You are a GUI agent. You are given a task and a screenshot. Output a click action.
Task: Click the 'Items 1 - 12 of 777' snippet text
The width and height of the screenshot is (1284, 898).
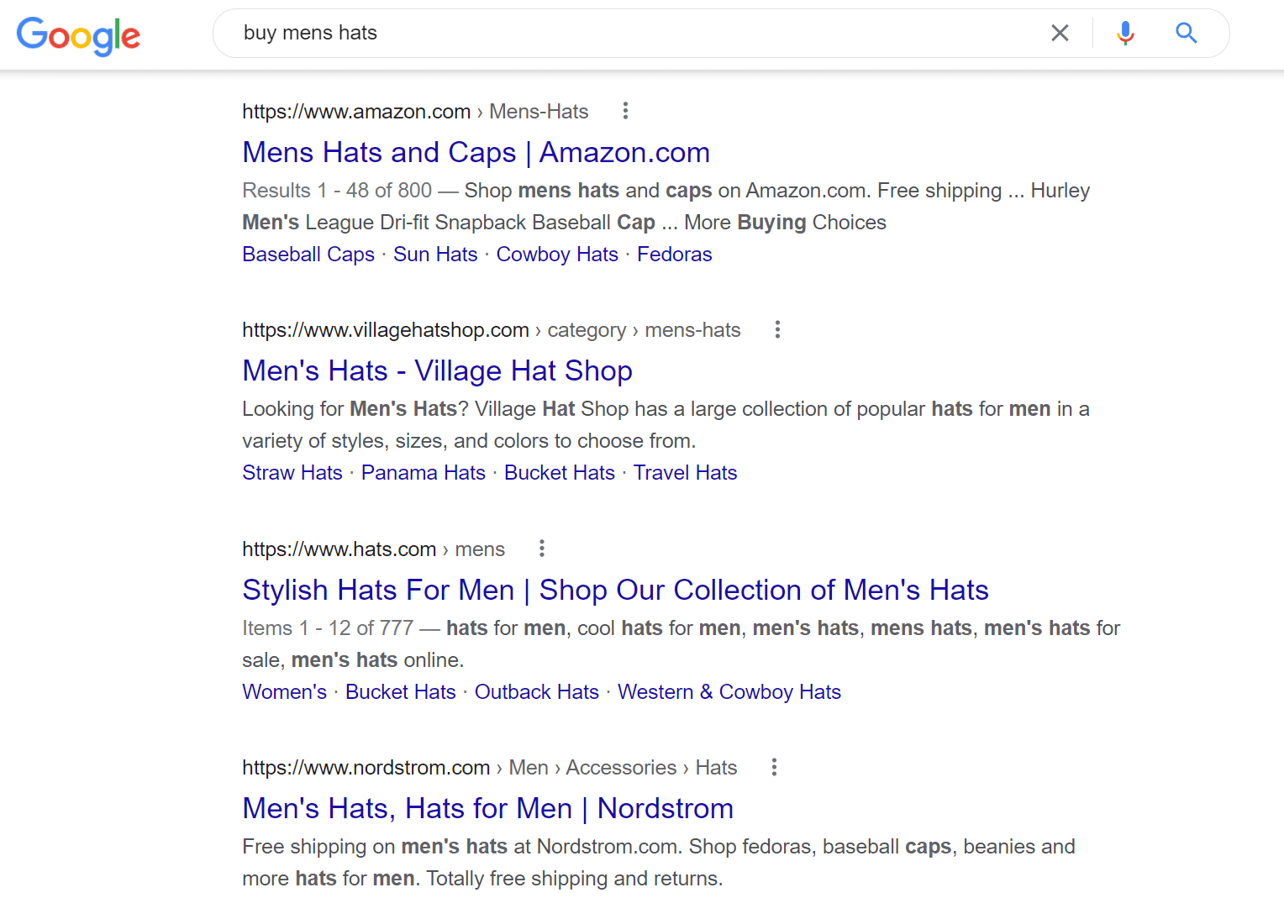[328, 628]
